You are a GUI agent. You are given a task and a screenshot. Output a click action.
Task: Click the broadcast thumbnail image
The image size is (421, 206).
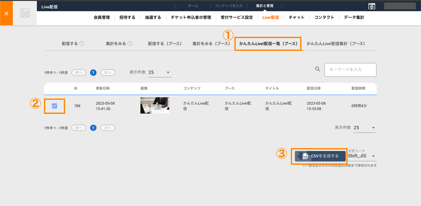[x=155, y=106]
